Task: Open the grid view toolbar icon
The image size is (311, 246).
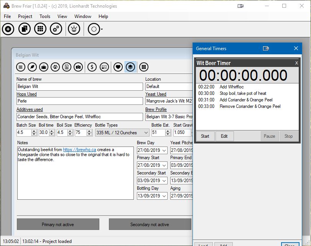Action: [x=40, y=29]
